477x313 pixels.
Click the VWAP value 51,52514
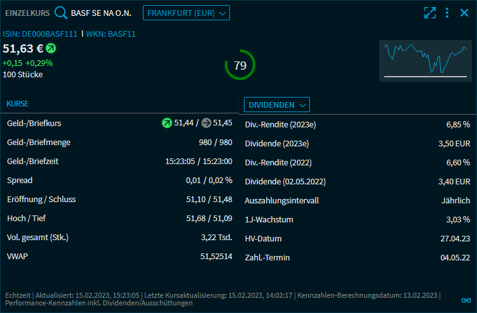(216, 256)
